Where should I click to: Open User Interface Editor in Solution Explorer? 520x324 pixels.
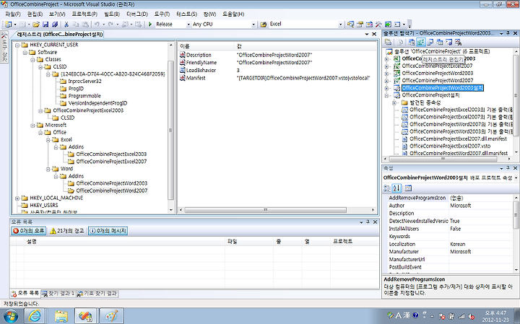coord(440,42)
